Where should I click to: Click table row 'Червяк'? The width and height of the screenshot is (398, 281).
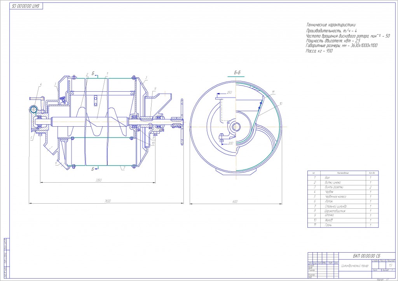343,192
